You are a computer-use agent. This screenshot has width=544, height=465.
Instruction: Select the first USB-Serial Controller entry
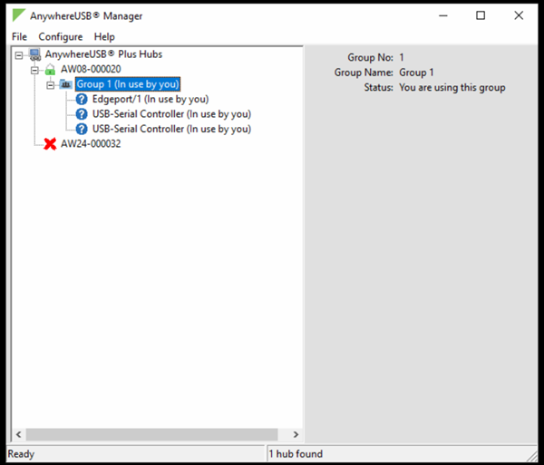point(171,114)
